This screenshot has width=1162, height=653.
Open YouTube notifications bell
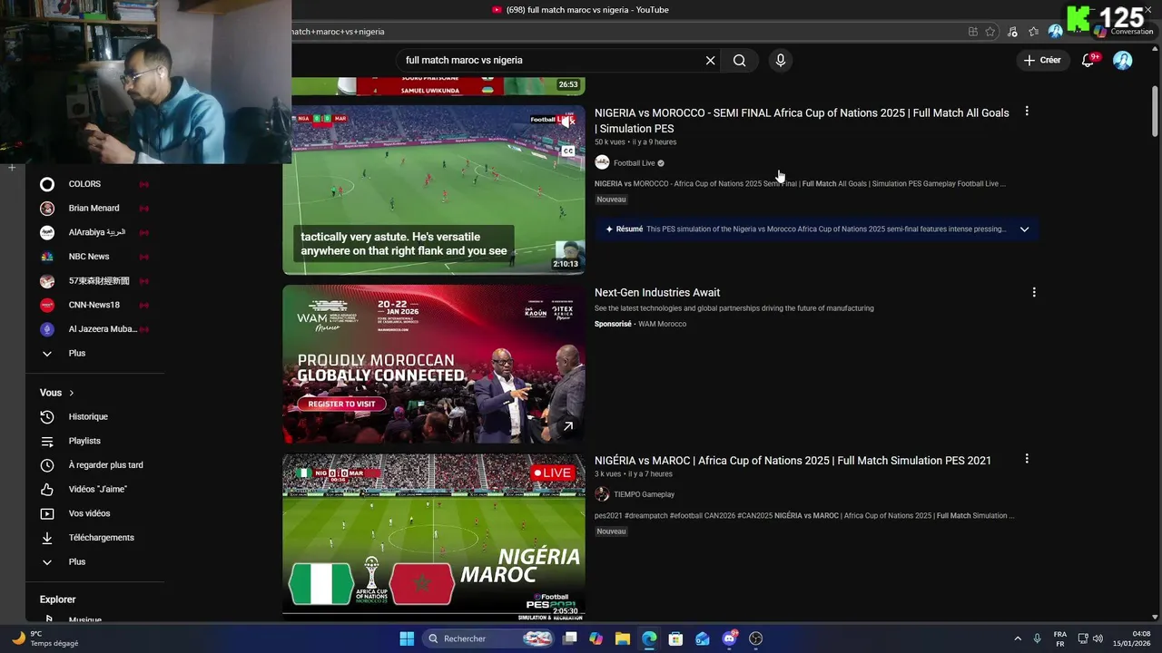tap(1088, 60)
